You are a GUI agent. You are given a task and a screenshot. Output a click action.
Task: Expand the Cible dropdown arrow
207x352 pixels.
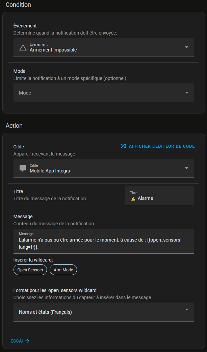(x=187, y=168)
